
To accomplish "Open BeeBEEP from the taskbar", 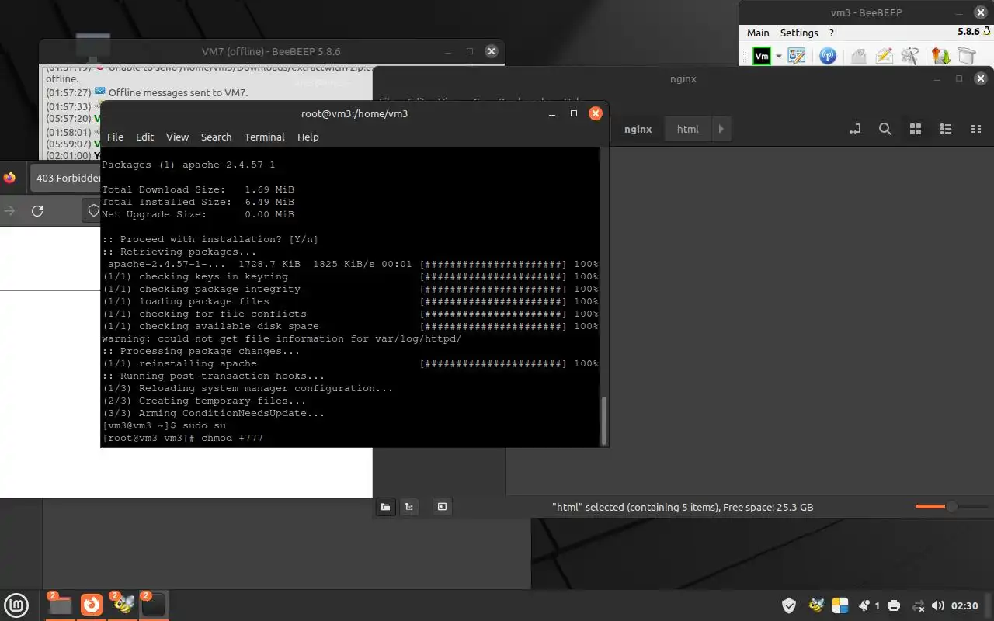I will pos(123,605).
